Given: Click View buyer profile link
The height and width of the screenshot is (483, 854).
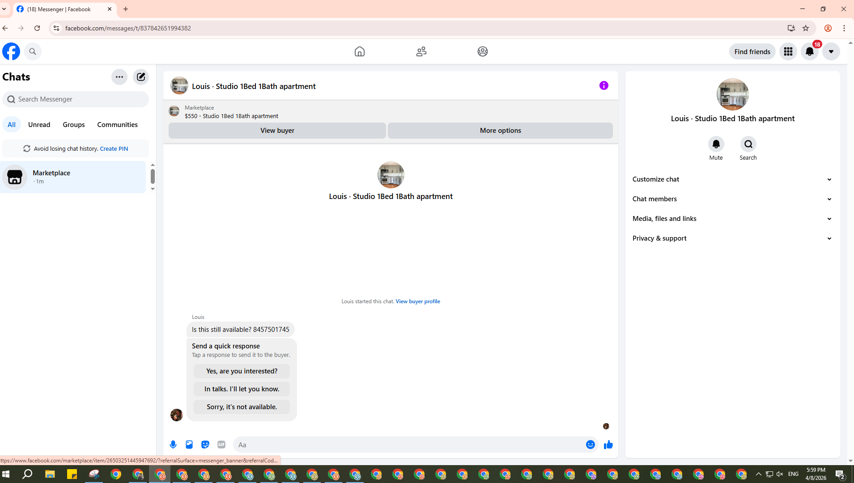Looking at the screenshot, I should coord(418,301).
